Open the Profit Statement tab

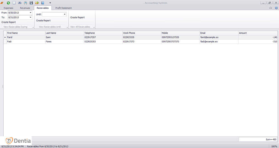tap(63, 8)
